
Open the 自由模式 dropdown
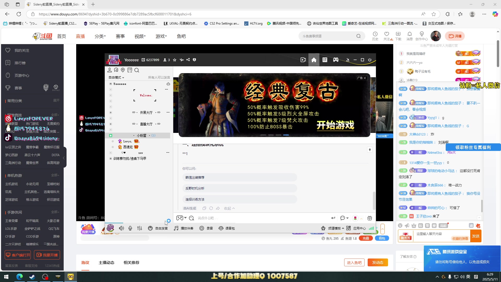pos(116,78)
